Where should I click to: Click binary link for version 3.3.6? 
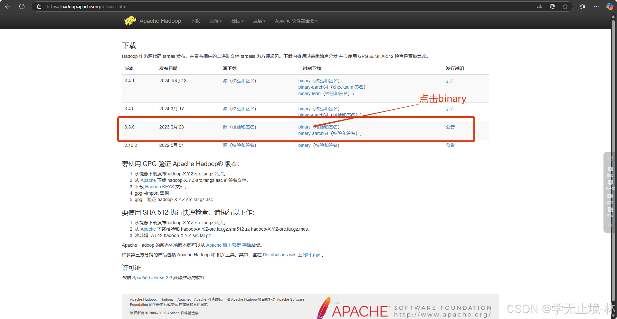click(304, 127)
